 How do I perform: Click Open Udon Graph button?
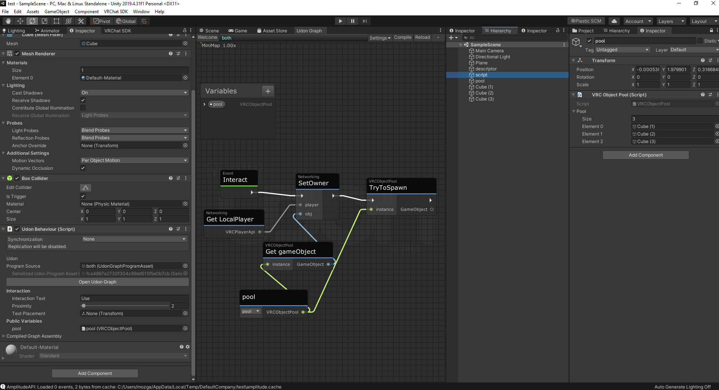point(98,282)
